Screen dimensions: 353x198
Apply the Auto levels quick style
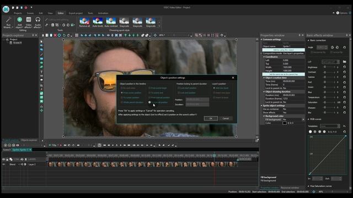pyautogui.click(x=98, y=23)
